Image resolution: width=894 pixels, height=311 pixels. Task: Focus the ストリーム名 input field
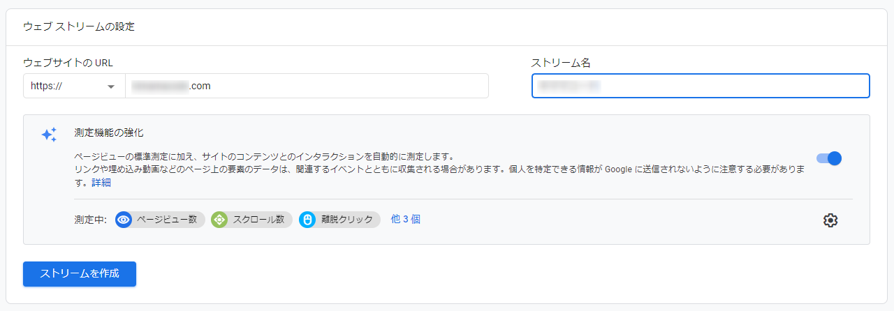tap(701, 86)
